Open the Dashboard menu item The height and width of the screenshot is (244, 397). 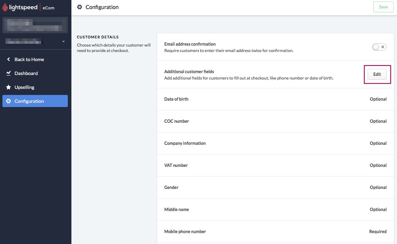26,73
